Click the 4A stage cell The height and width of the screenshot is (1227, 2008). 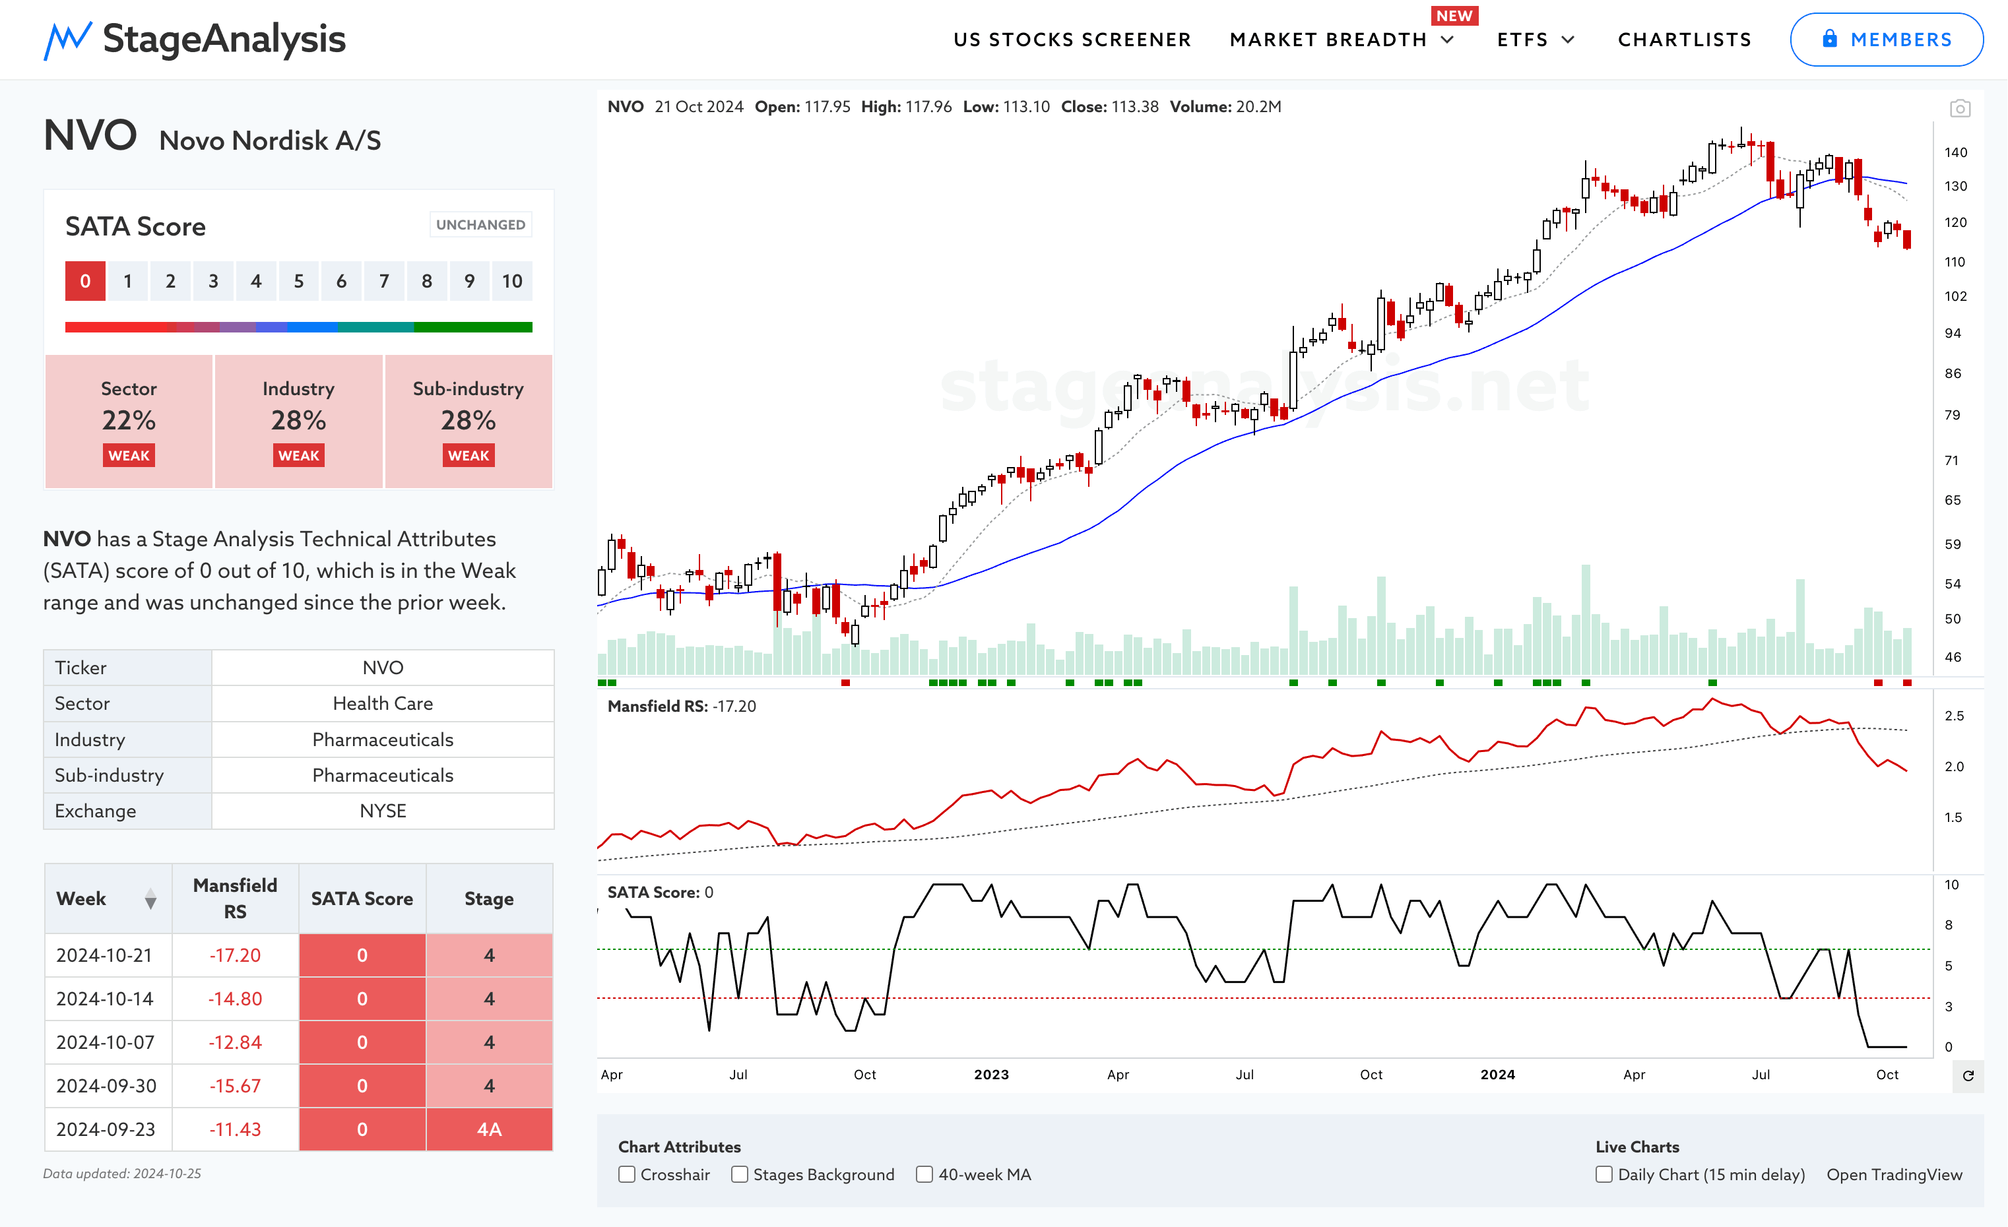pos(489,1129)
